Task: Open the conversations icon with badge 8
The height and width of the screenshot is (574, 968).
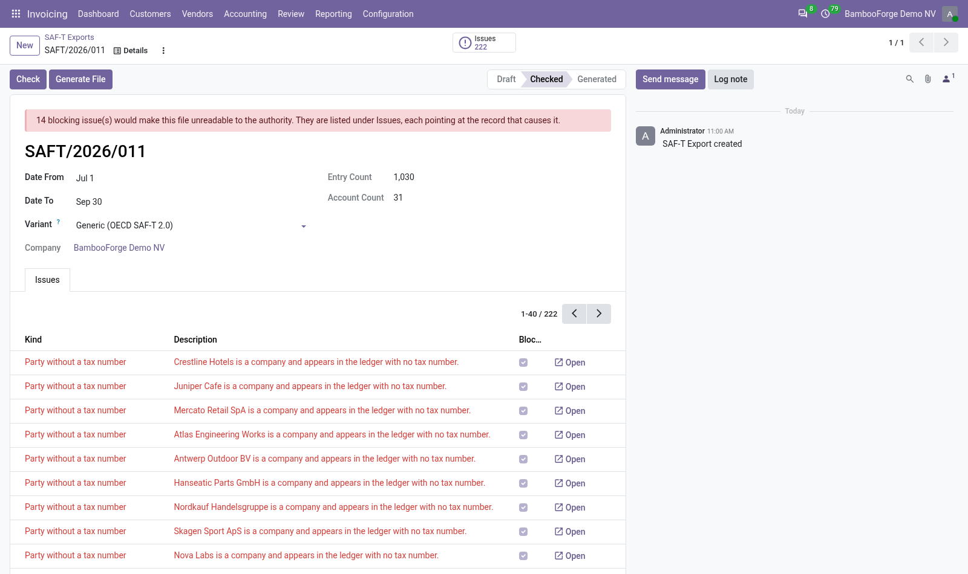Action: (x=803, y=13)
